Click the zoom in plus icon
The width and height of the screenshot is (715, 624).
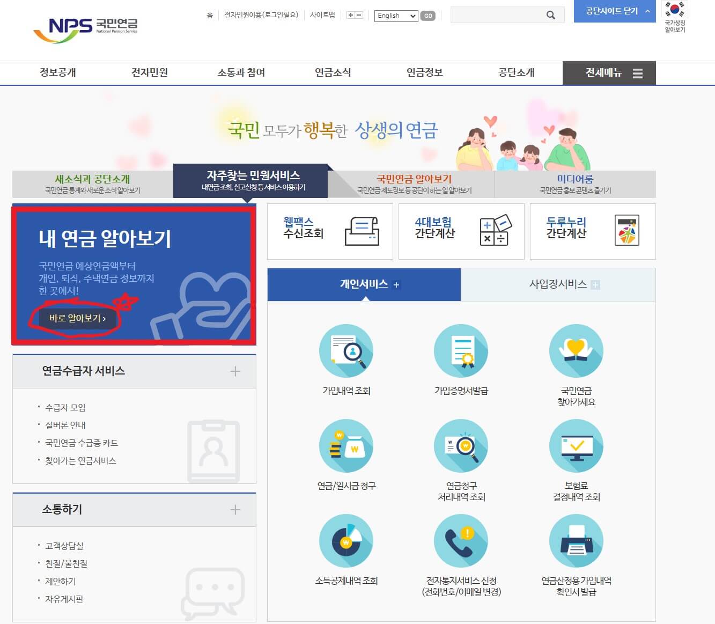tap(351, 15)
